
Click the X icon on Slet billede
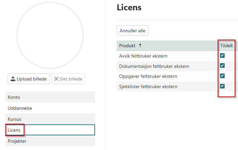56,79
